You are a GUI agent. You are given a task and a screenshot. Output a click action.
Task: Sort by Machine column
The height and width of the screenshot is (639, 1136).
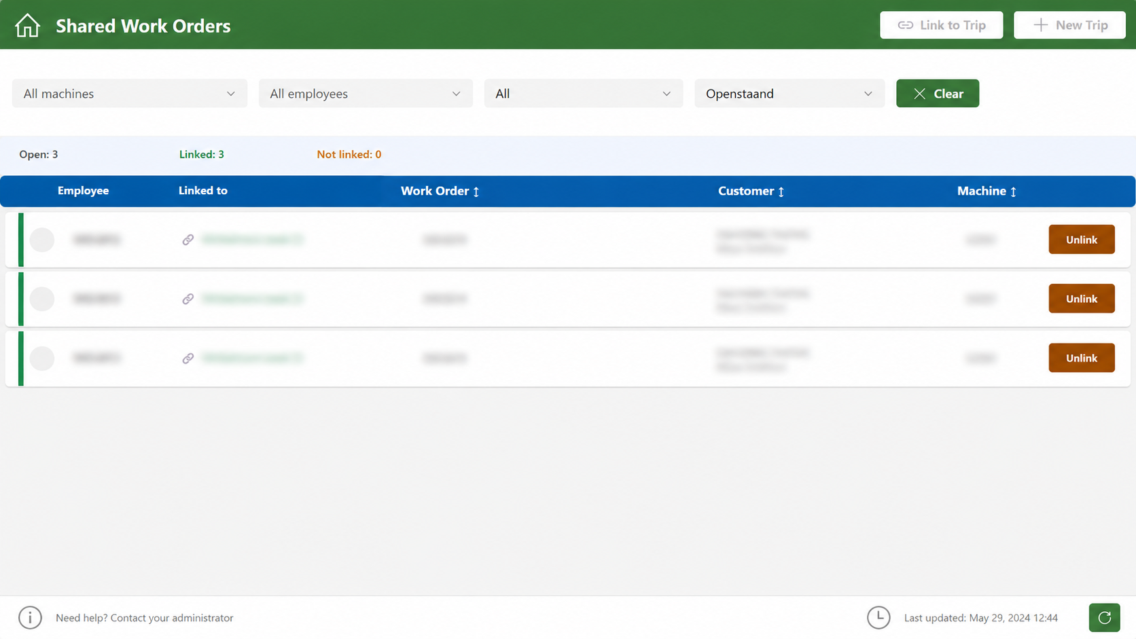click(x=987, y=191)
